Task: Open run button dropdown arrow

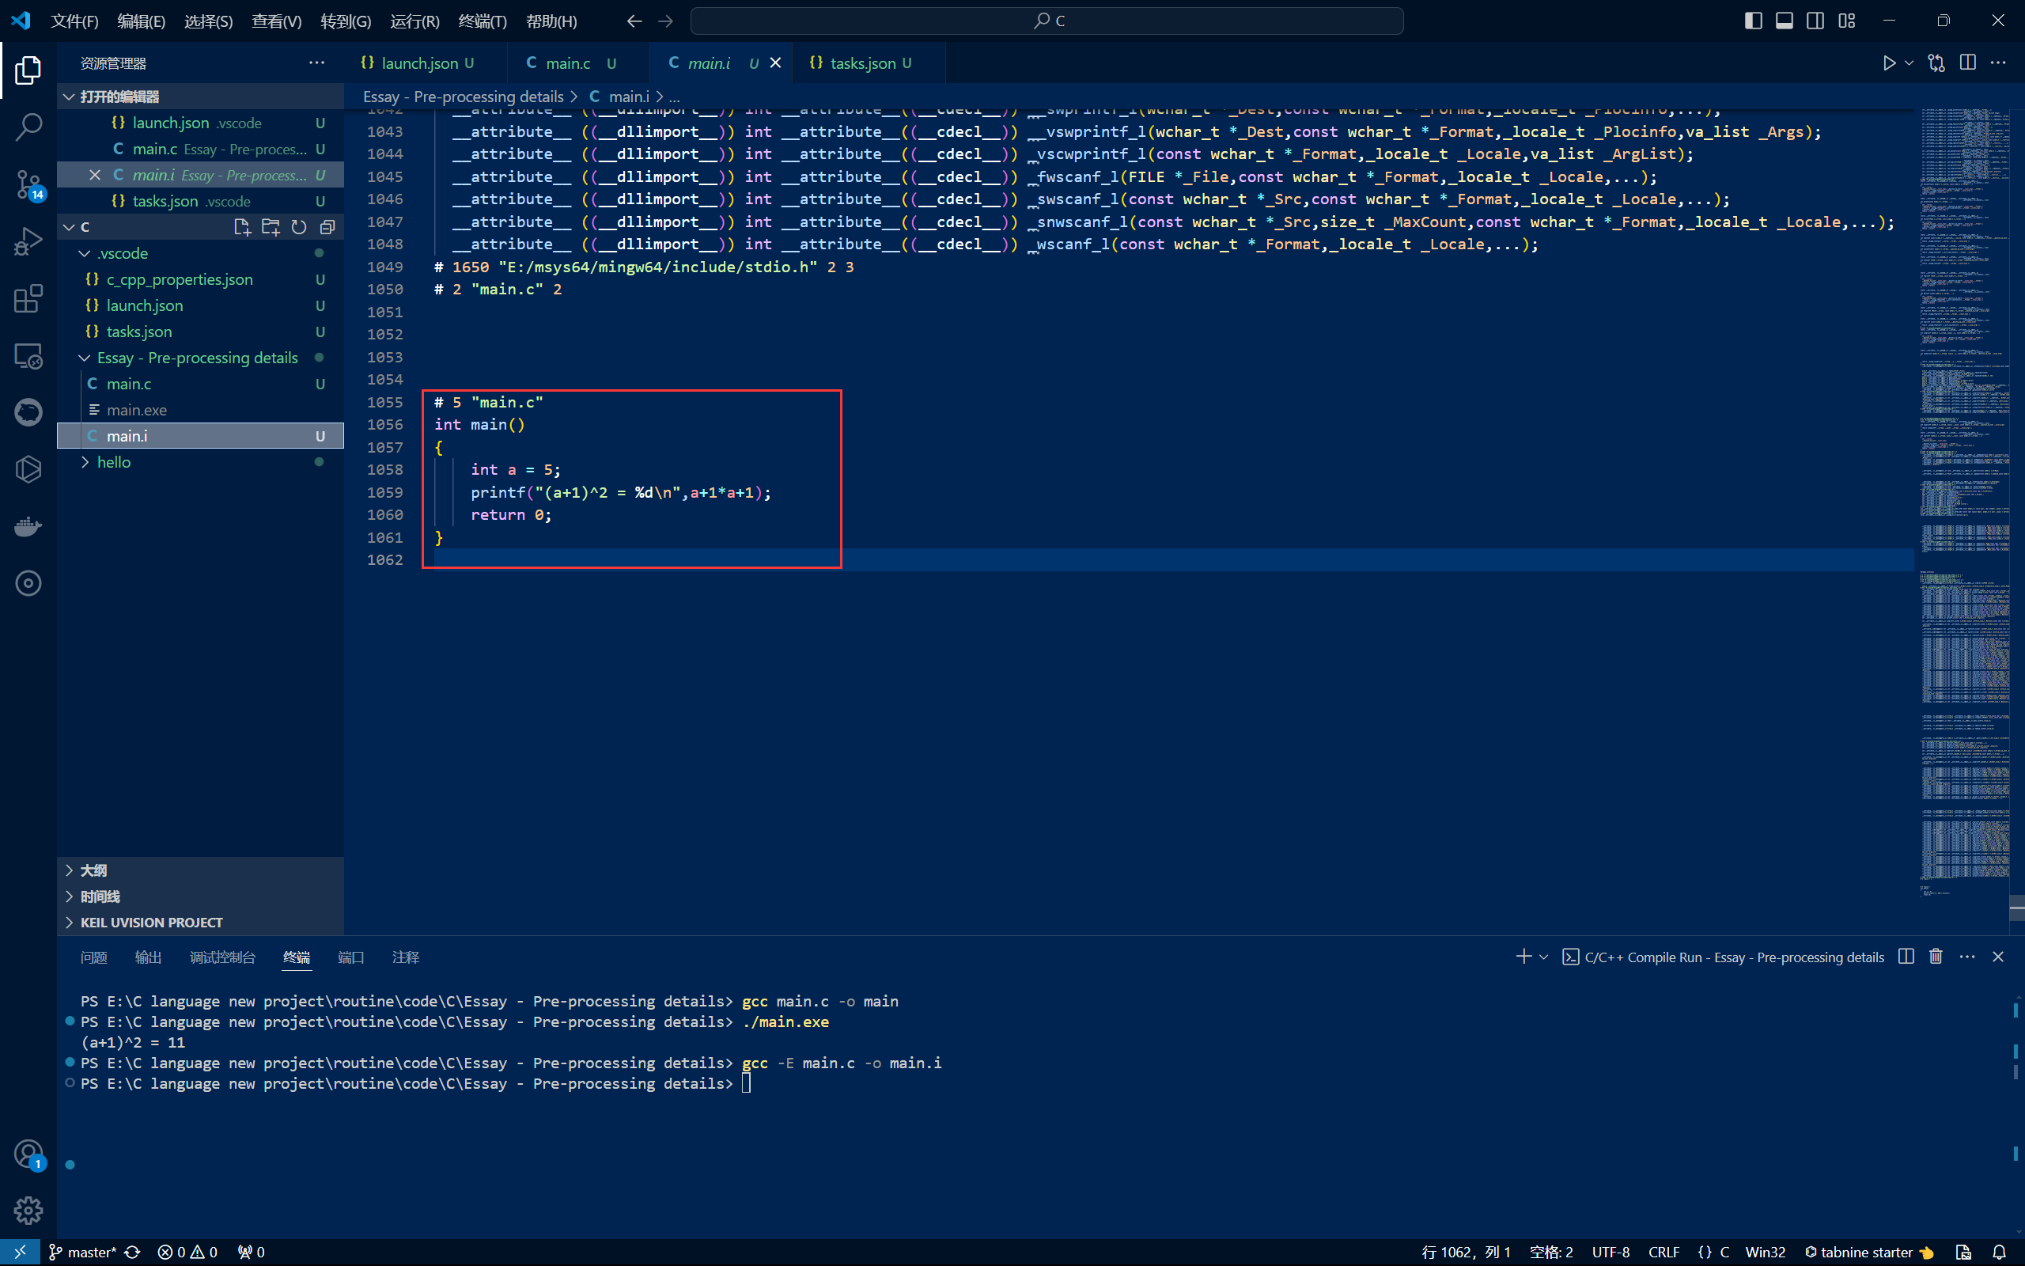Action: click(x=1909, y=63)
